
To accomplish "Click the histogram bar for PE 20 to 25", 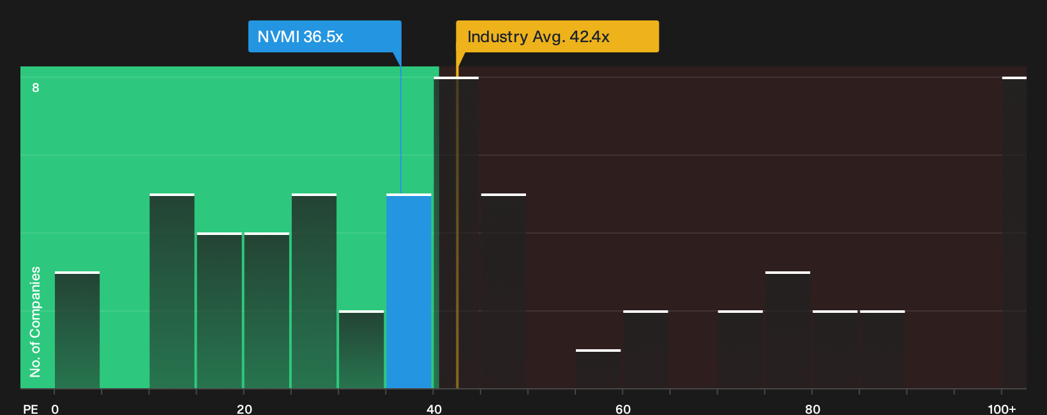I will 266,310.
